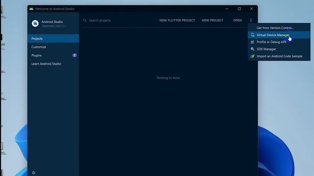Click the search magnifier icon
The height and width of the screenshot is (176, 314).
point(85,20)
